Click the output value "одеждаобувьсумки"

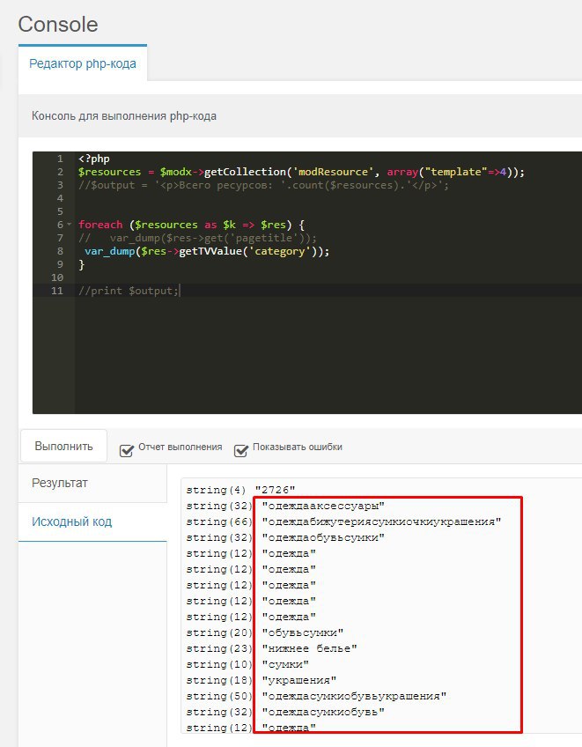323,537
